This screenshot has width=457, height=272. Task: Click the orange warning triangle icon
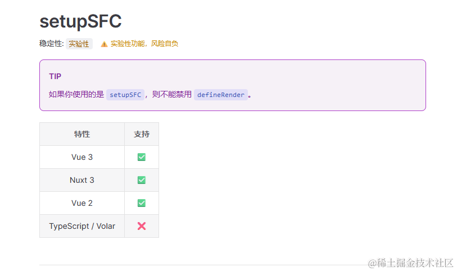pyautogui.click(x=104, y=44)
